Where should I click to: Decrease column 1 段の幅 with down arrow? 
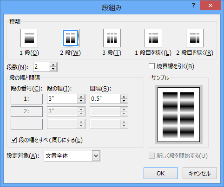point(81,101)
